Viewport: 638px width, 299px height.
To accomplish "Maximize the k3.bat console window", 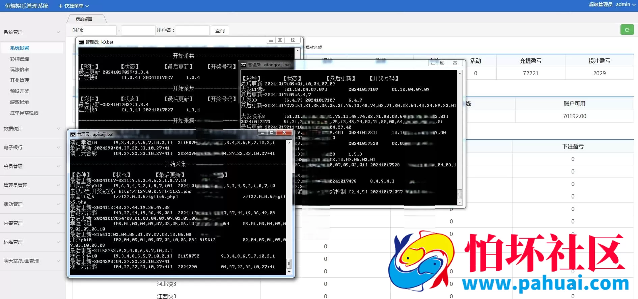I will point(280,40).
